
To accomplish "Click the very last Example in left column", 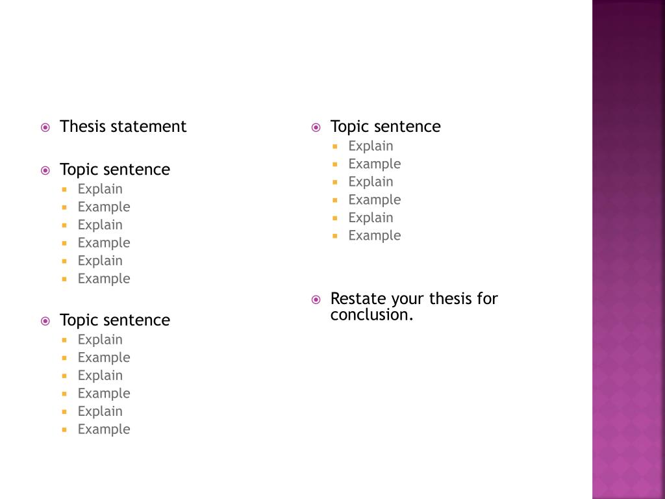I will (104, 429).
